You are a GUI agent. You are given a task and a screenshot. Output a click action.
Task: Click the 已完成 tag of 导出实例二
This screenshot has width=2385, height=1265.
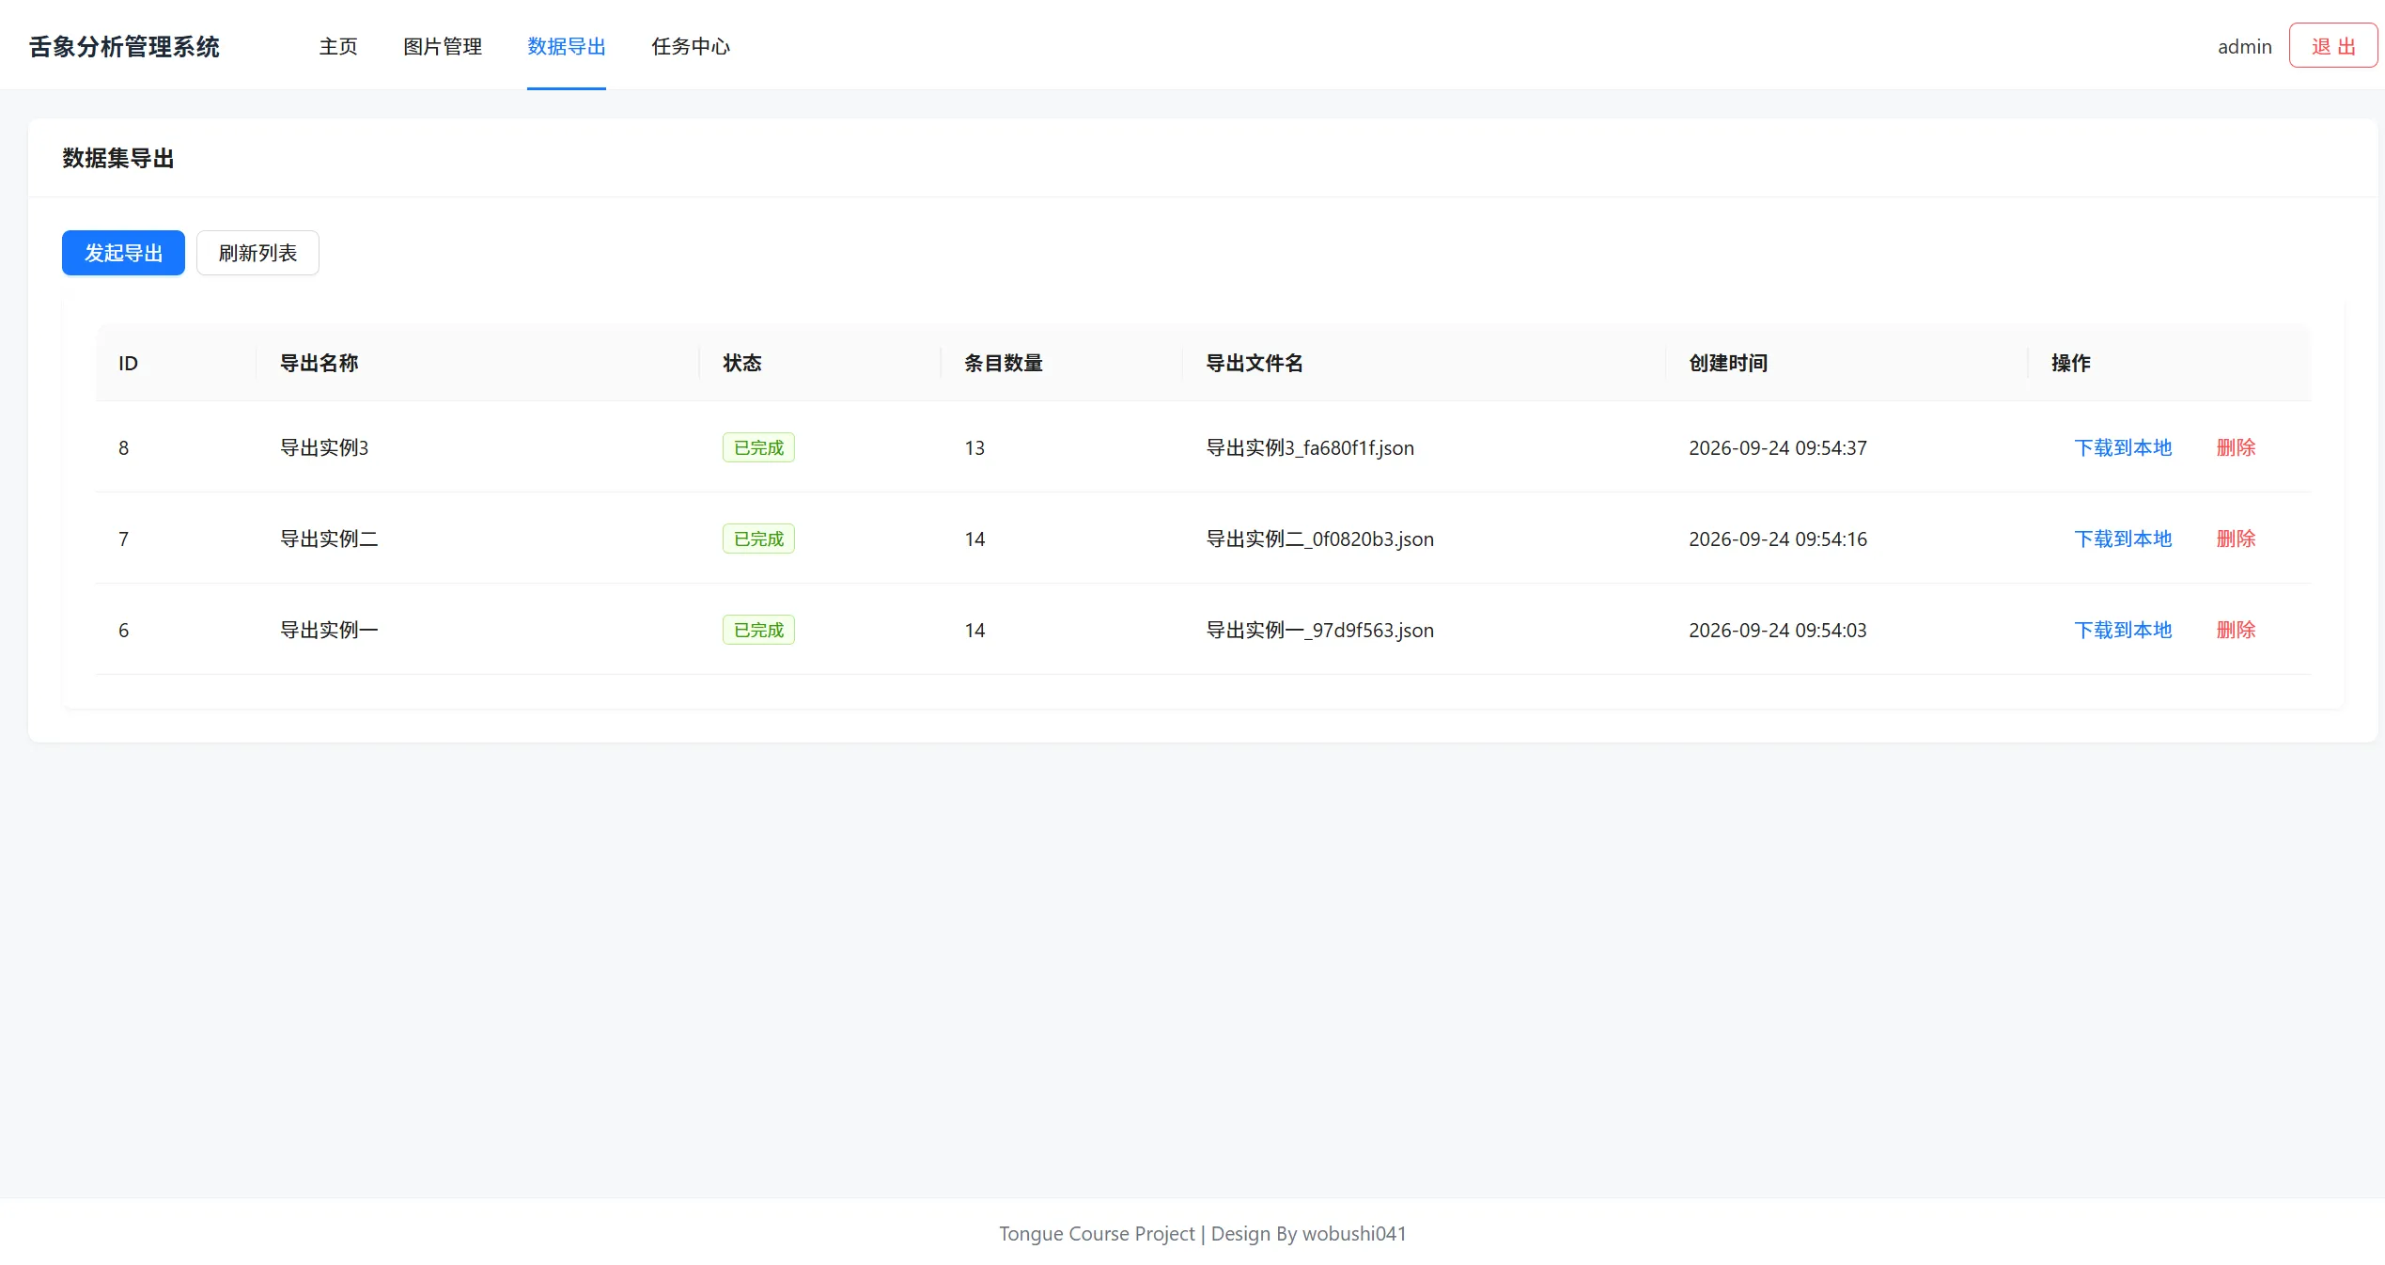click(x=758, y=539)
